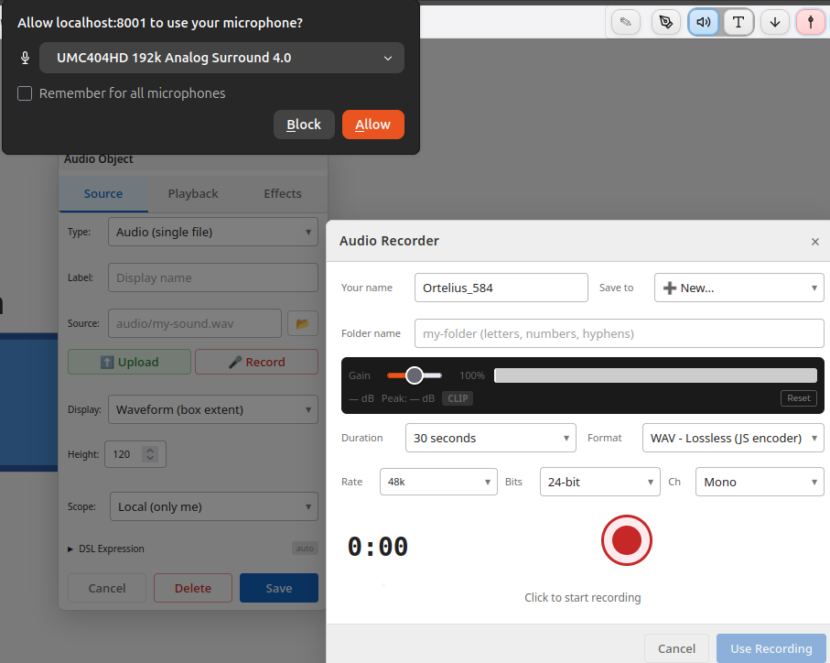
Task: Click Use Recording in the Audio Recorder
Action: pyautogui.click(x=771, y=647)
